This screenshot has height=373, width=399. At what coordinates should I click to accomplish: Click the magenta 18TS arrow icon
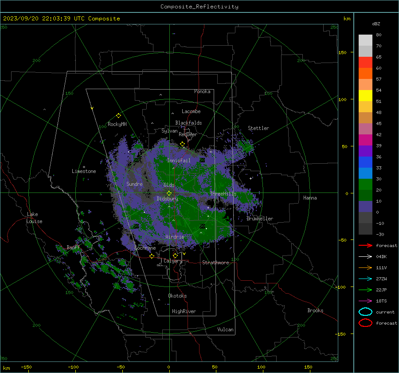(x=365, y=301)
